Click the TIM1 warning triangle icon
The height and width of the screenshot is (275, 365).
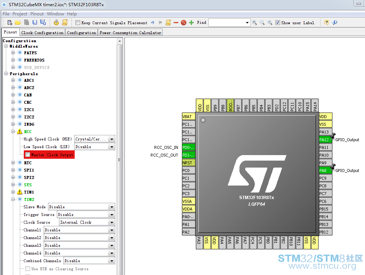click(x=20, y=192)
